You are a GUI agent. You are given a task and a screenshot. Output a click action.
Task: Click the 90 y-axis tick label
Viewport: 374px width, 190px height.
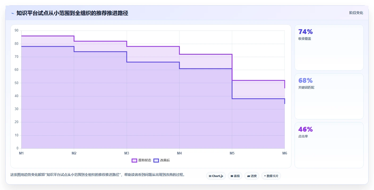[x=16, y=31]
